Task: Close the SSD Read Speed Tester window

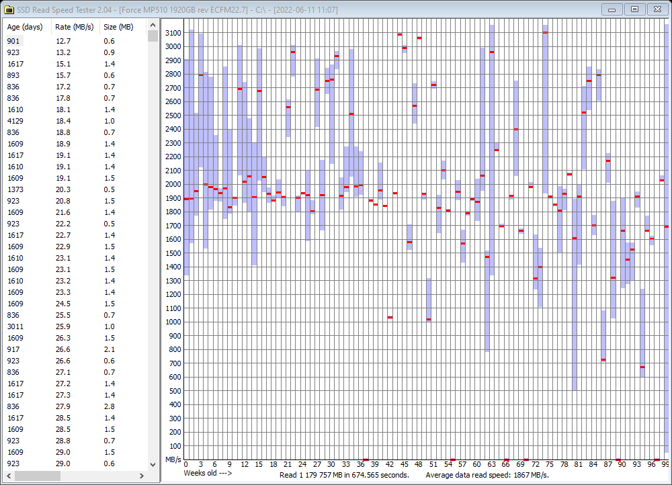Action: (x=657, y=9)
